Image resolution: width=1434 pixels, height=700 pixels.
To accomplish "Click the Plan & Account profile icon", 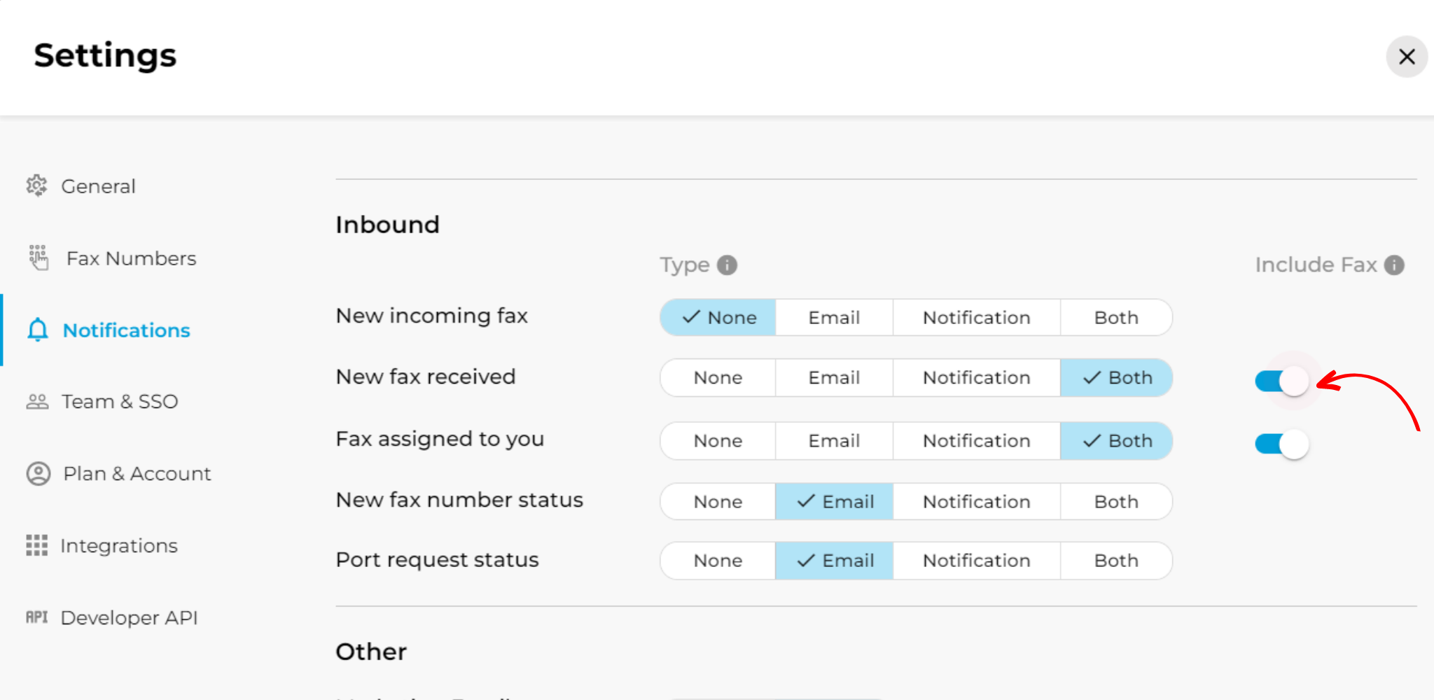I will [x=37, y=473].
